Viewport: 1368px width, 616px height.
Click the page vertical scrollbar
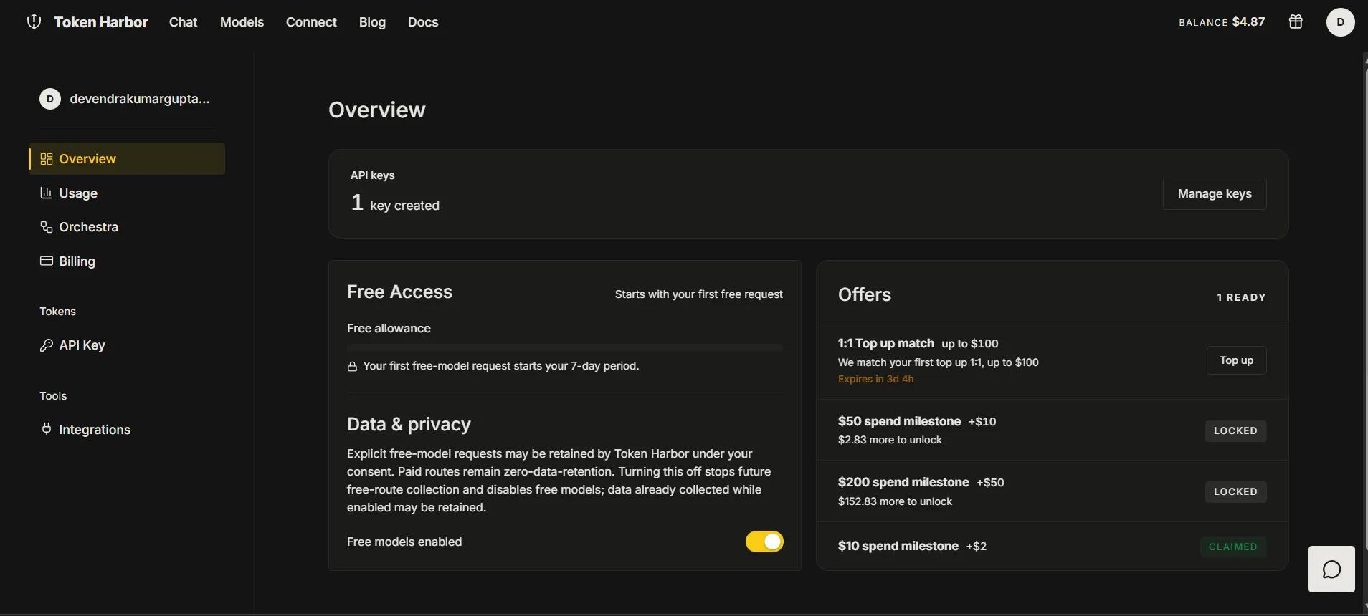point(1365,308)
